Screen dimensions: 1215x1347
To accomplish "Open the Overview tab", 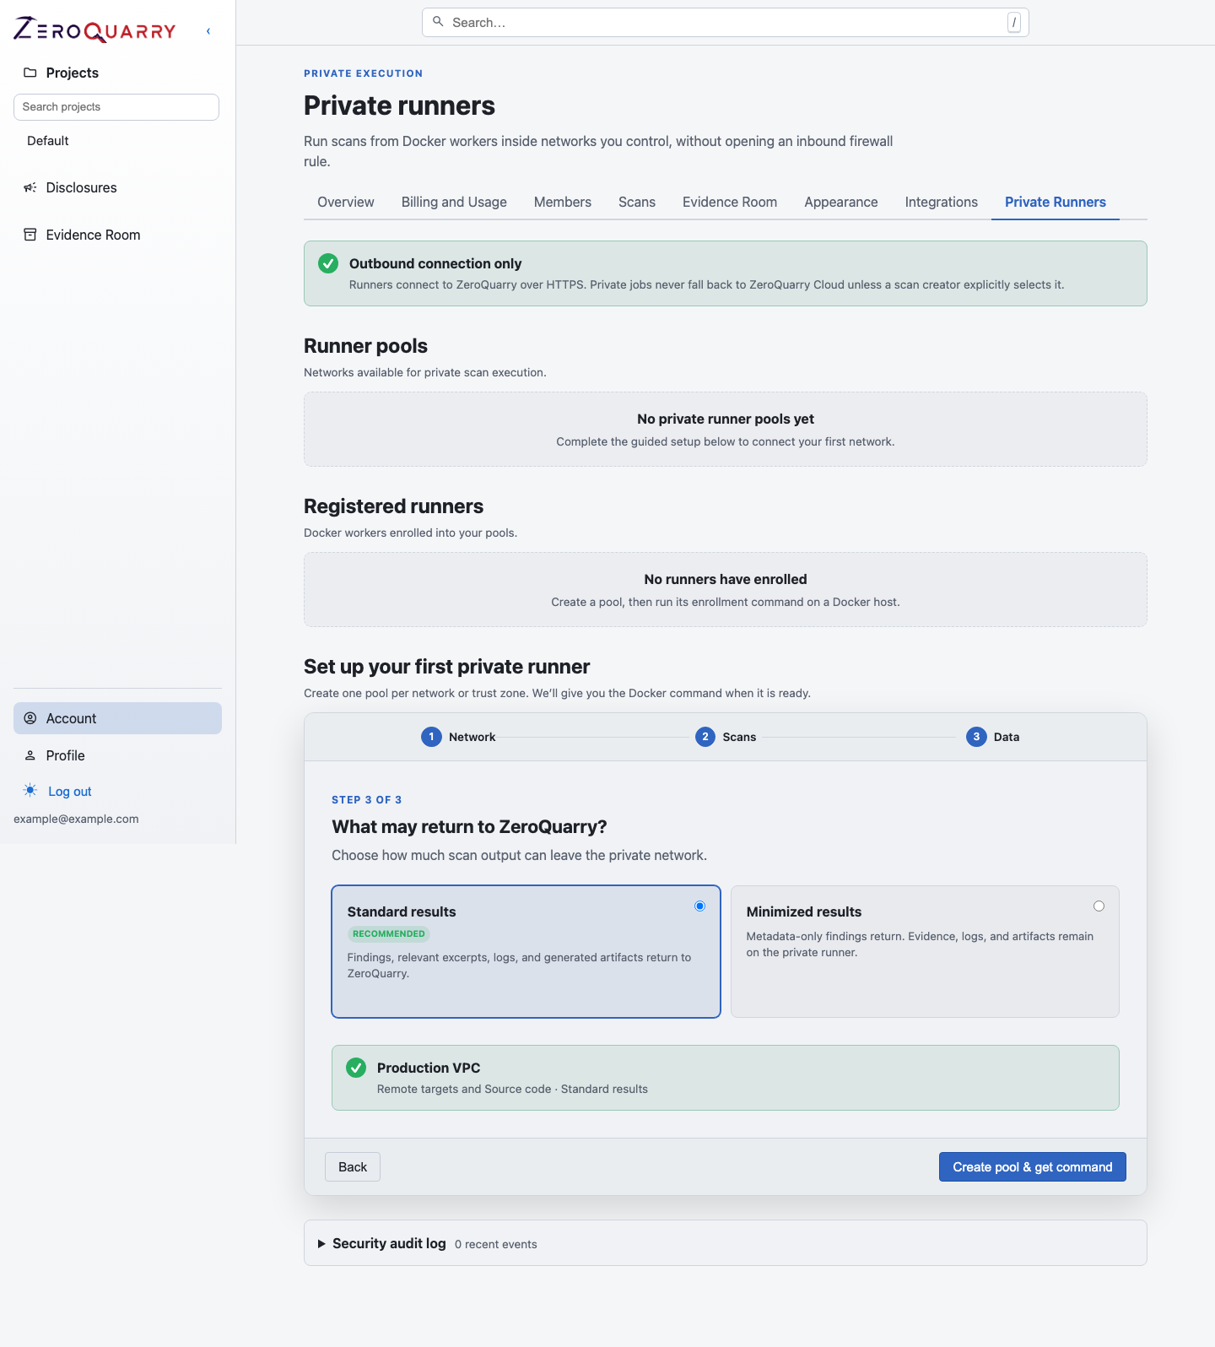I will pos(346,203).
